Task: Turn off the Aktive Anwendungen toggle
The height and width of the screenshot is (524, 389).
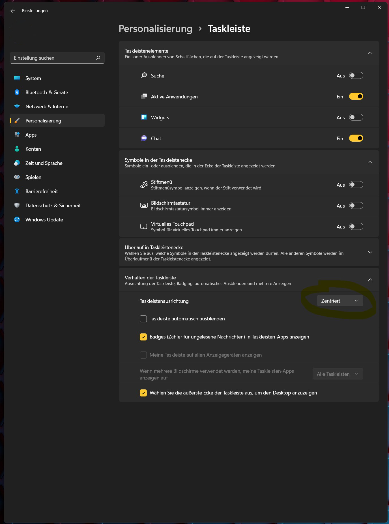Action: (356, 96)
